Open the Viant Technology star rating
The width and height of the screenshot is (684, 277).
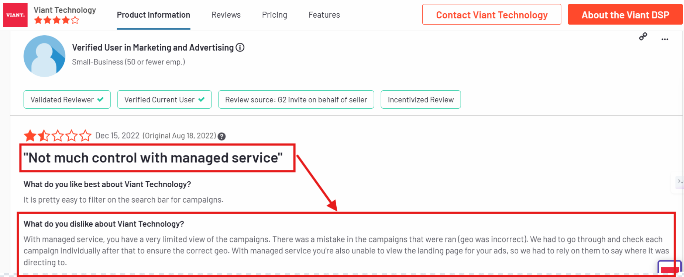click(x=56, y=20)
